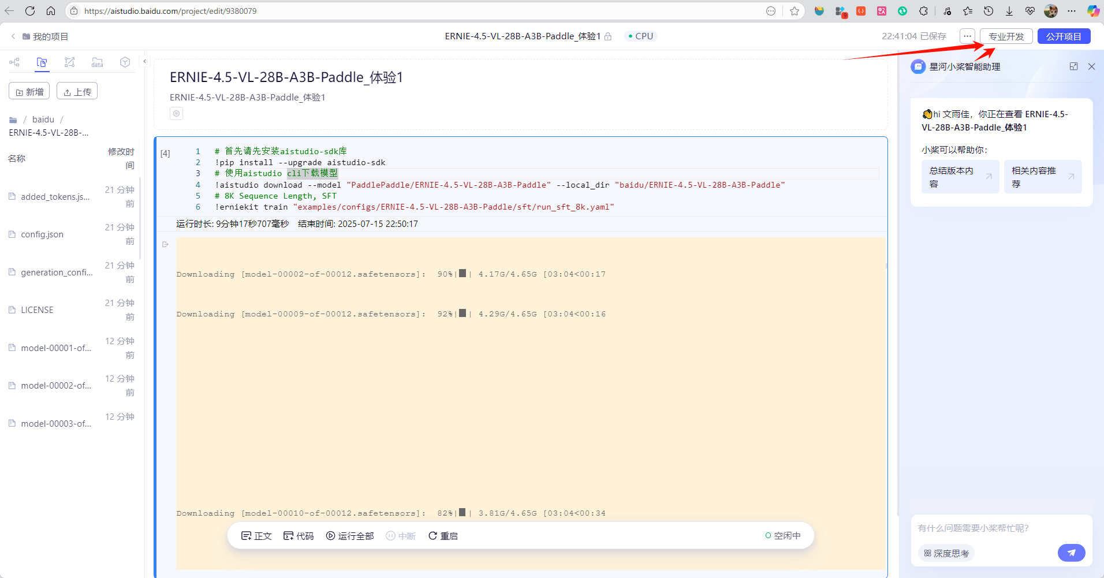Open browser profile avatar
This screenshot has height=578, width=1104.
coord(1051,11)
